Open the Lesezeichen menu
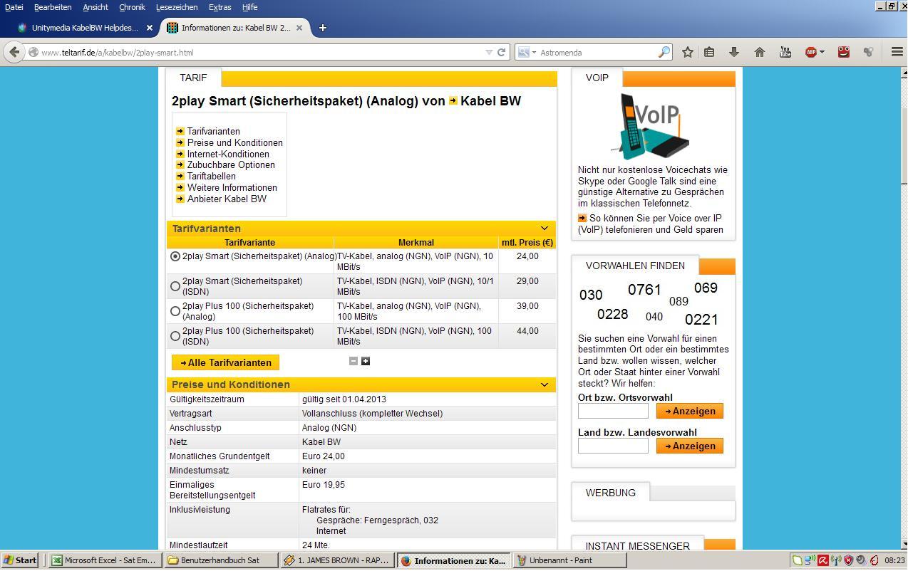Image resolution: width=908 pixels, height=571 pixels. coord(177,7)
